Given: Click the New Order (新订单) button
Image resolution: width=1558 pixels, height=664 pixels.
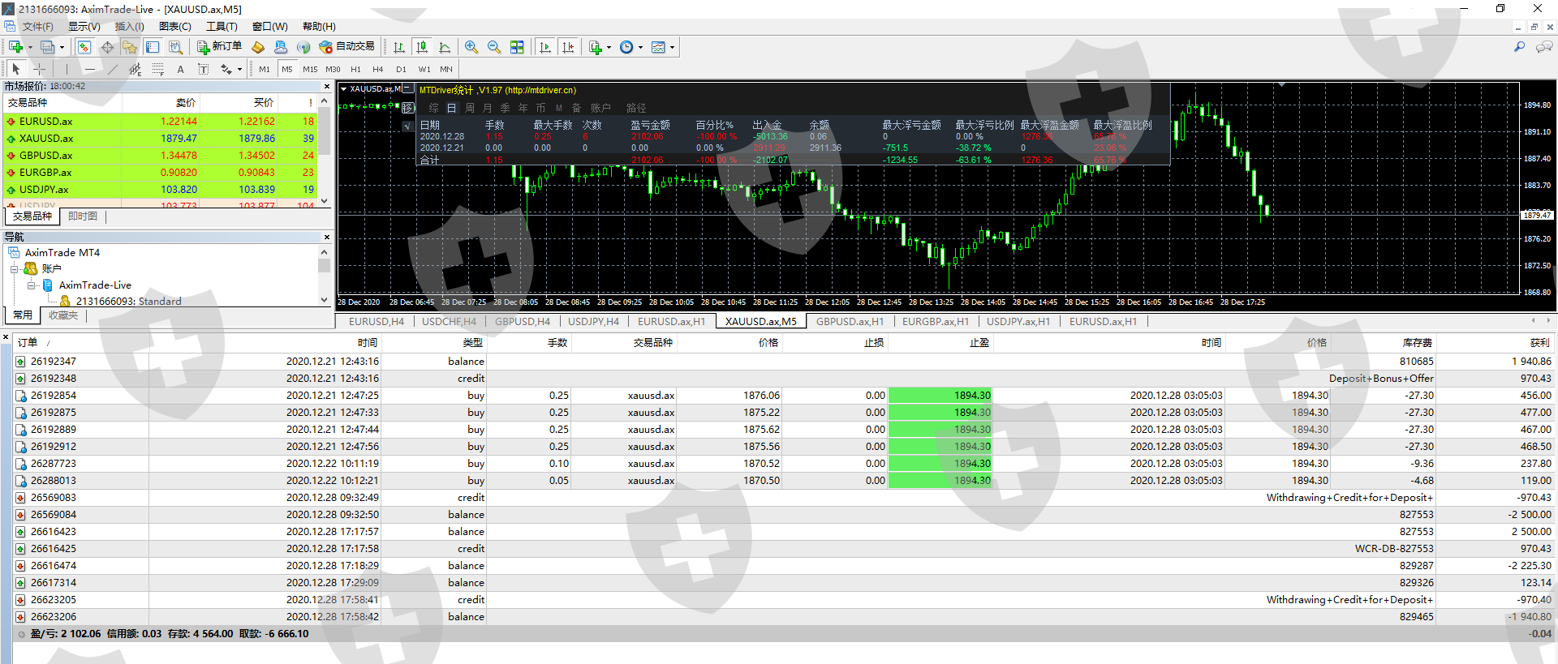Looking at the screenshot, I should [x=219, y=47].
